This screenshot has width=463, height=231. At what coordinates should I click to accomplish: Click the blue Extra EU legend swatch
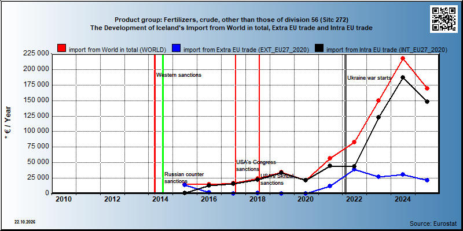click(177, 49)
